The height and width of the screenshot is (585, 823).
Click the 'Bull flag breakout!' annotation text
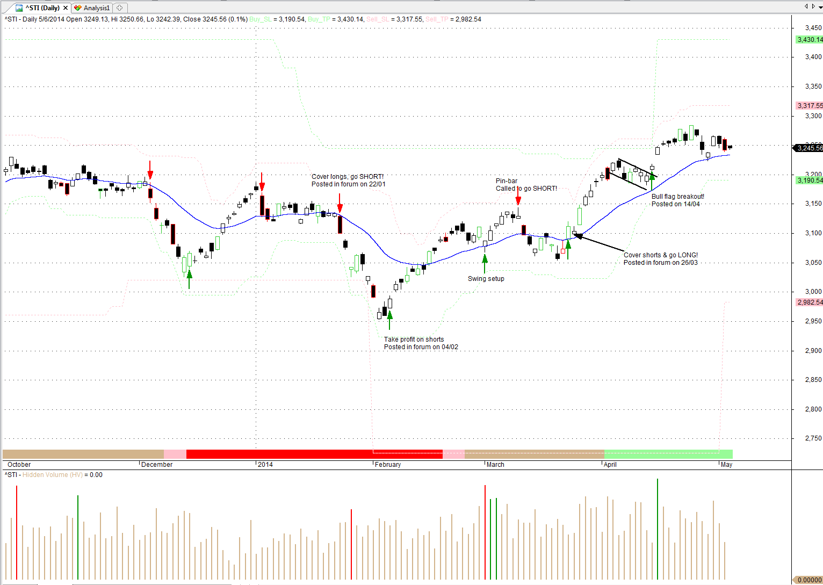[x=677, y=197]
